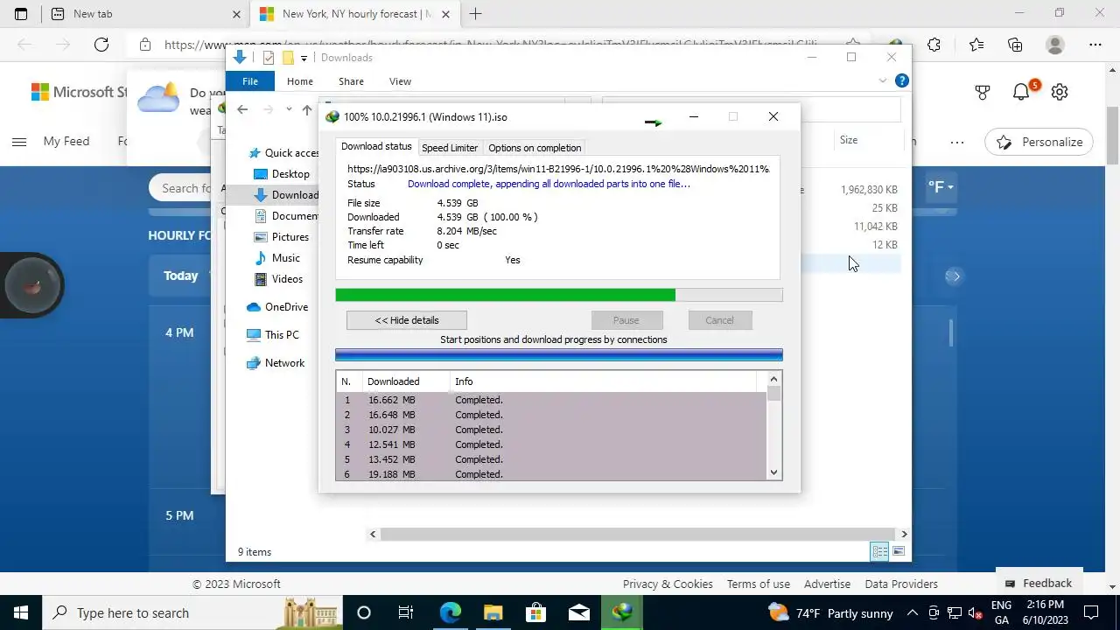Viewport: 1120px width, 630px height.
Task: Show hidden system tray icons chevron
Action: pos(913,612)
